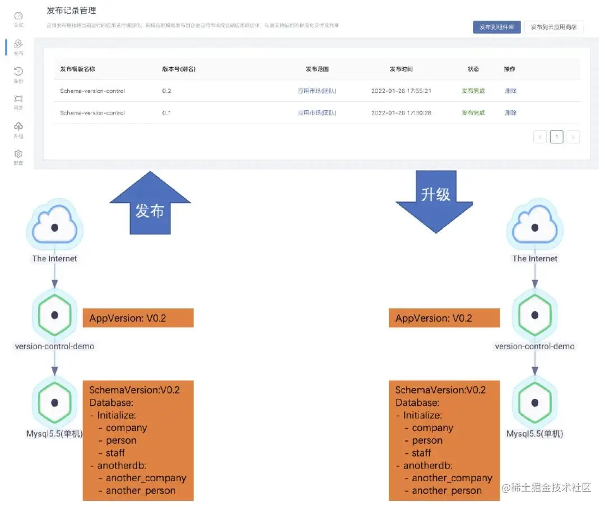
Task: Open the 备份 backup sidebar icon
Action: coord(18,75)
